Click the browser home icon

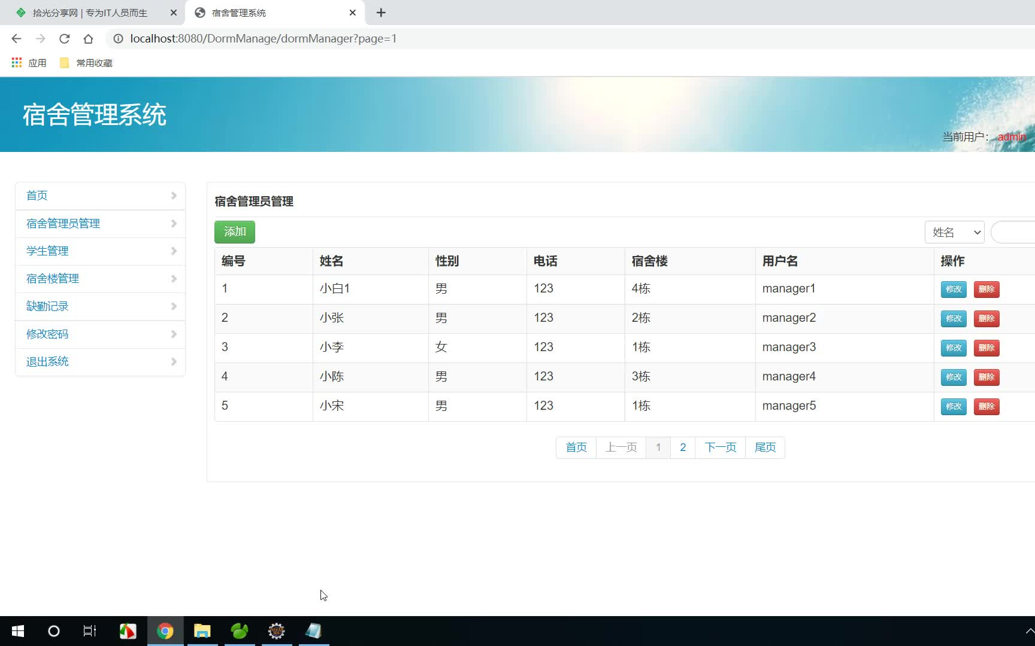(x=89, y=38)
